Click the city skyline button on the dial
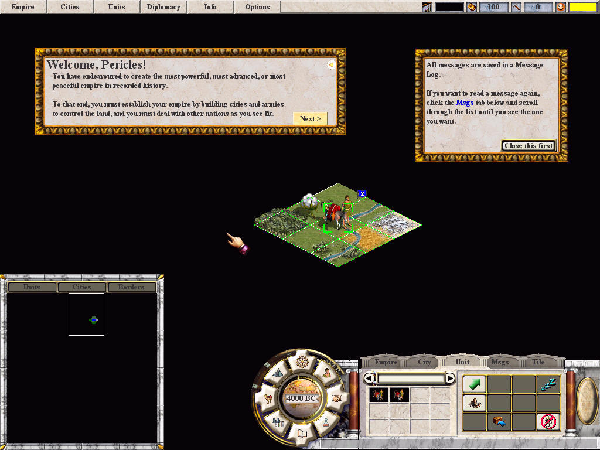Image resolution: width=600 pixels, height=450 pixels. click(x=277, y=372)
